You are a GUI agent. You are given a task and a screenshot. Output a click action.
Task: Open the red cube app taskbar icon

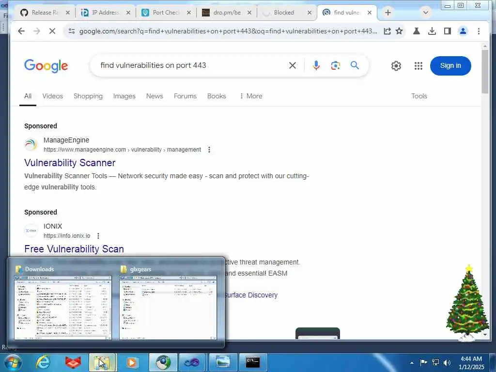pyautogui.click(x=73, y=362)
